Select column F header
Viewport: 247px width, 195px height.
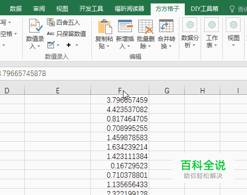[x=120, y=90]
